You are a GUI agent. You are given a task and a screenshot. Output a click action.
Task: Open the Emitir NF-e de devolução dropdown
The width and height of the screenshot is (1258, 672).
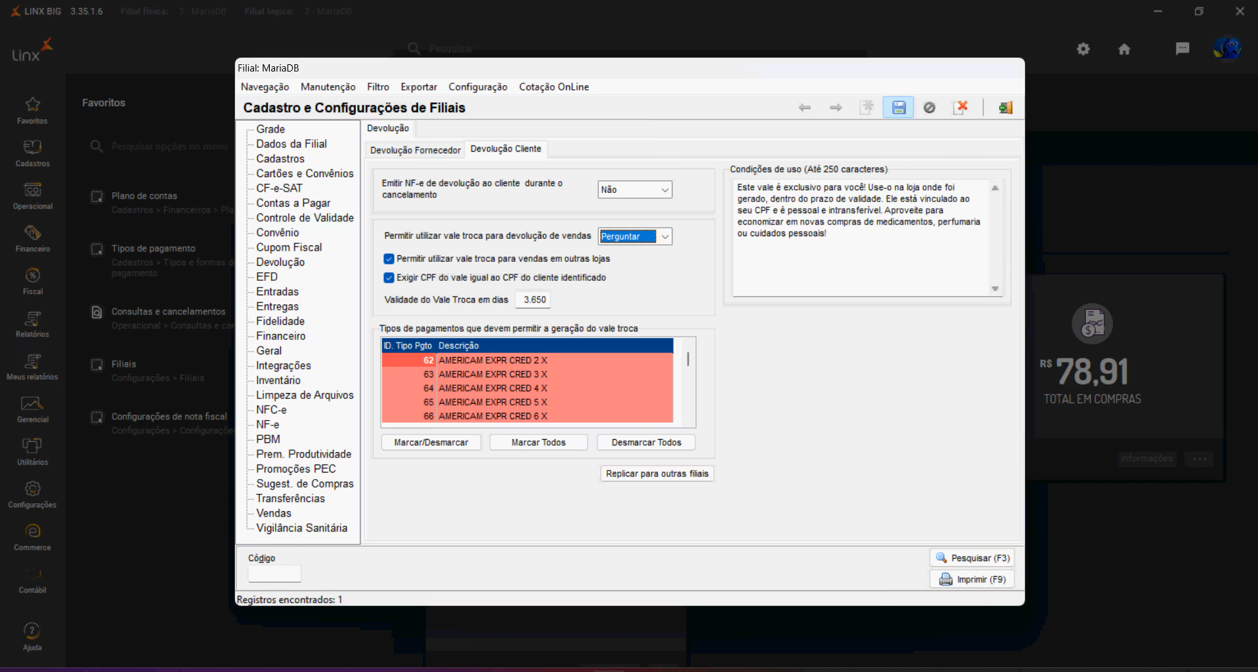(x=634, y=190)
